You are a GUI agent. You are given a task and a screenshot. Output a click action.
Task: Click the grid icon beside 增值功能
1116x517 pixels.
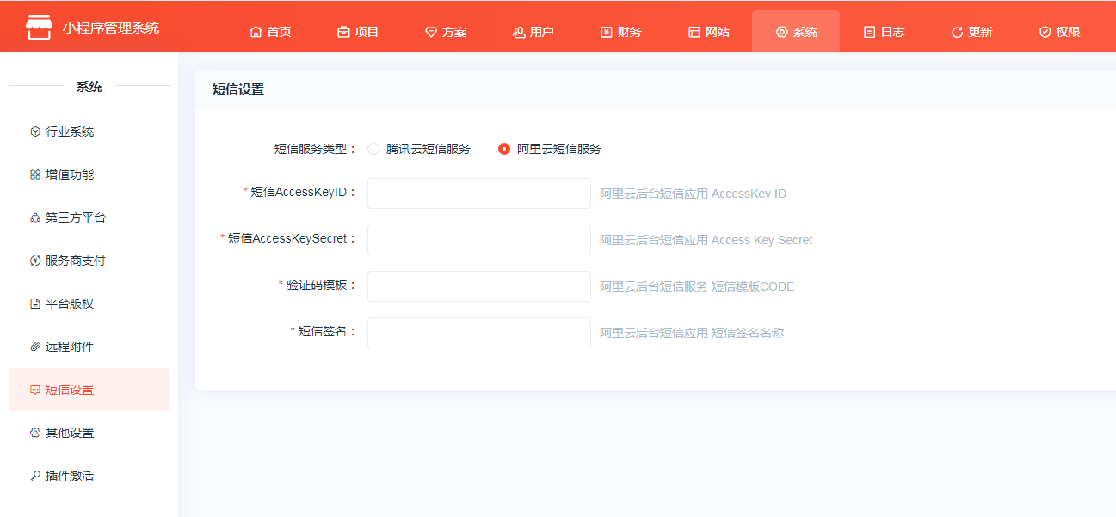[x=35, y=175]
